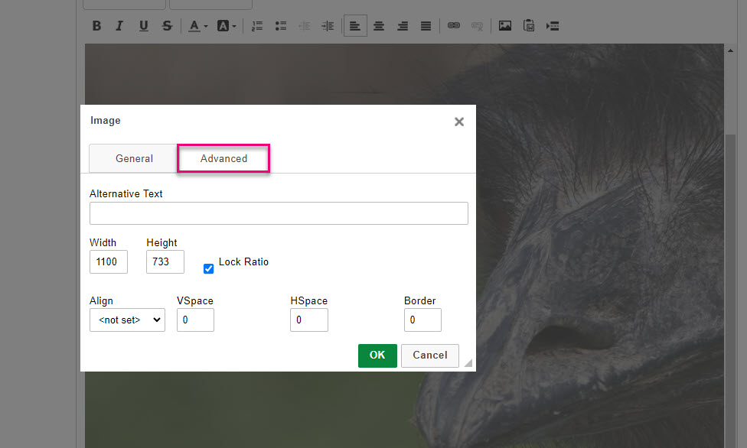Insert a bulleted list

click(x=281, y=26)
